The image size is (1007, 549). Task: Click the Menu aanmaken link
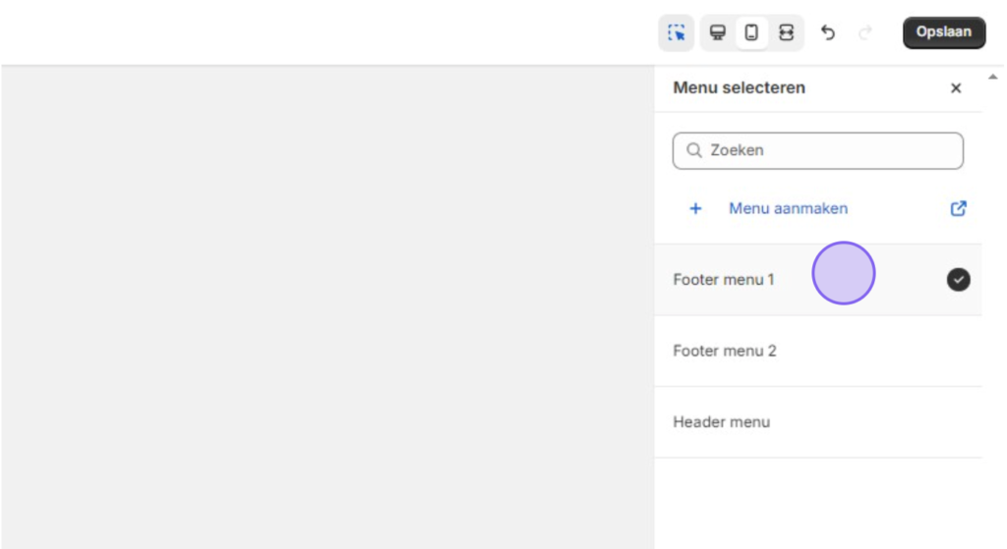click(788, 208)
